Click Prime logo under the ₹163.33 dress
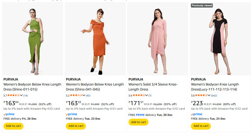Viewport: 252px width, 134px height. pos(71,114)
